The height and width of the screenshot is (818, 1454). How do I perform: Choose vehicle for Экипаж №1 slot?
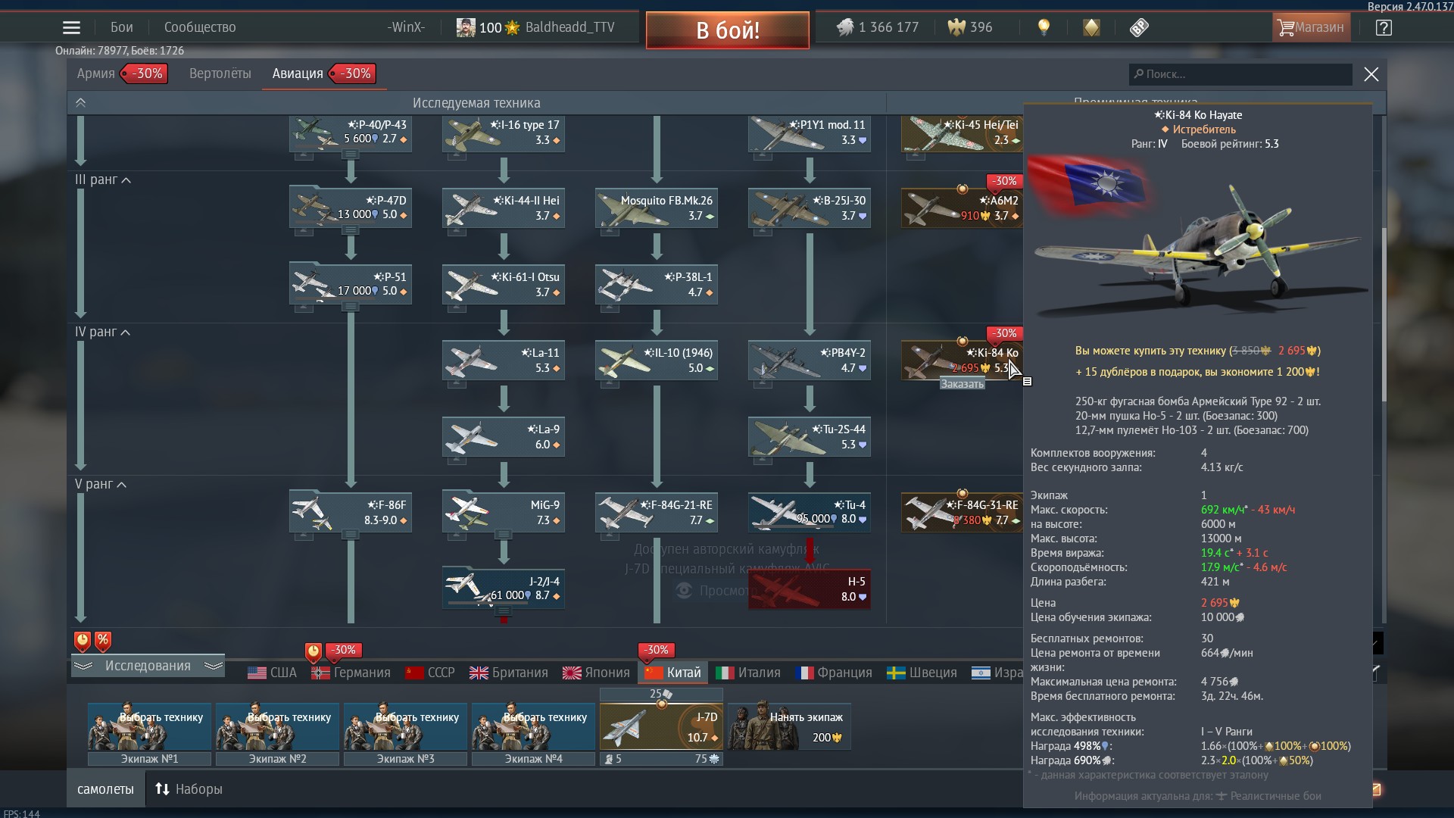pos(149,727)
